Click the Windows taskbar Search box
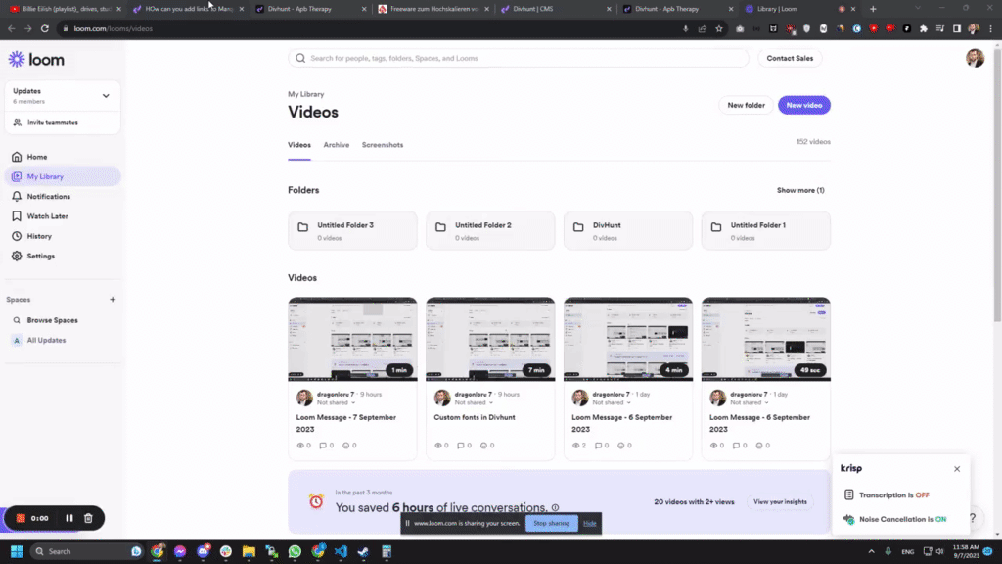Screen dimensions: 1002x564 (x=86, y=551)
